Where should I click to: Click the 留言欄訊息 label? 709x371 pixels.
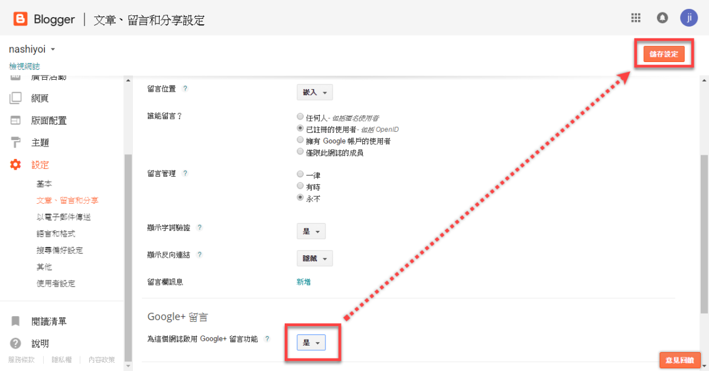pyautogui.click(x=165, y=282)
